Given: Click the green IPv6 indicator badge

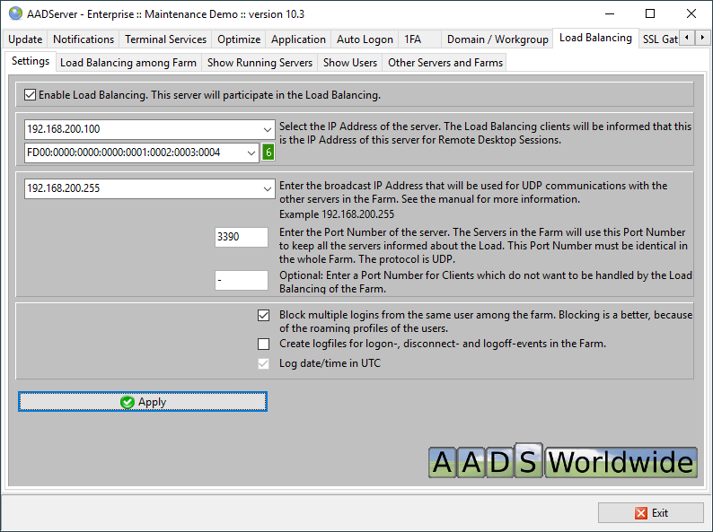Looking at the screenshot, I should [268, 153].
